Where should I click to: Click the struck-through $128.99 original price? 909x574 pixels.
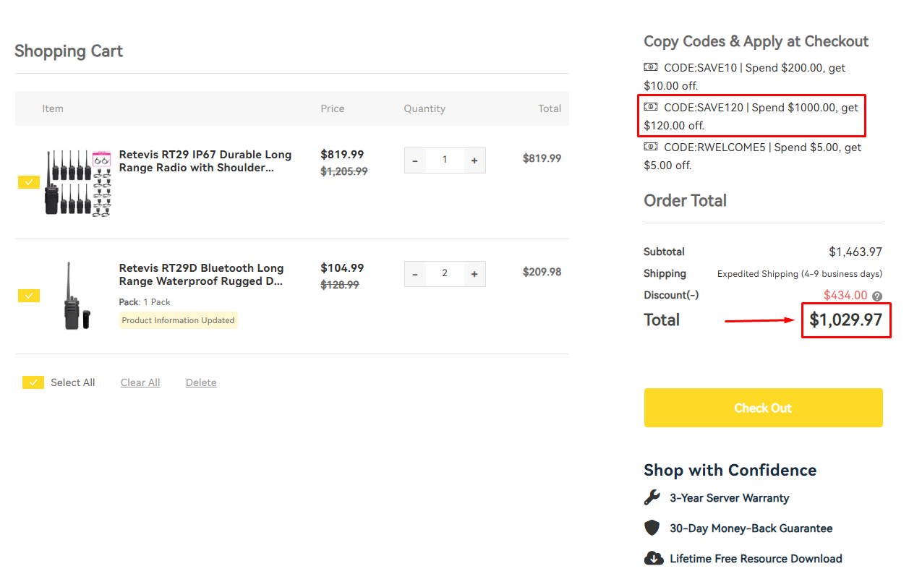[340, 285]
